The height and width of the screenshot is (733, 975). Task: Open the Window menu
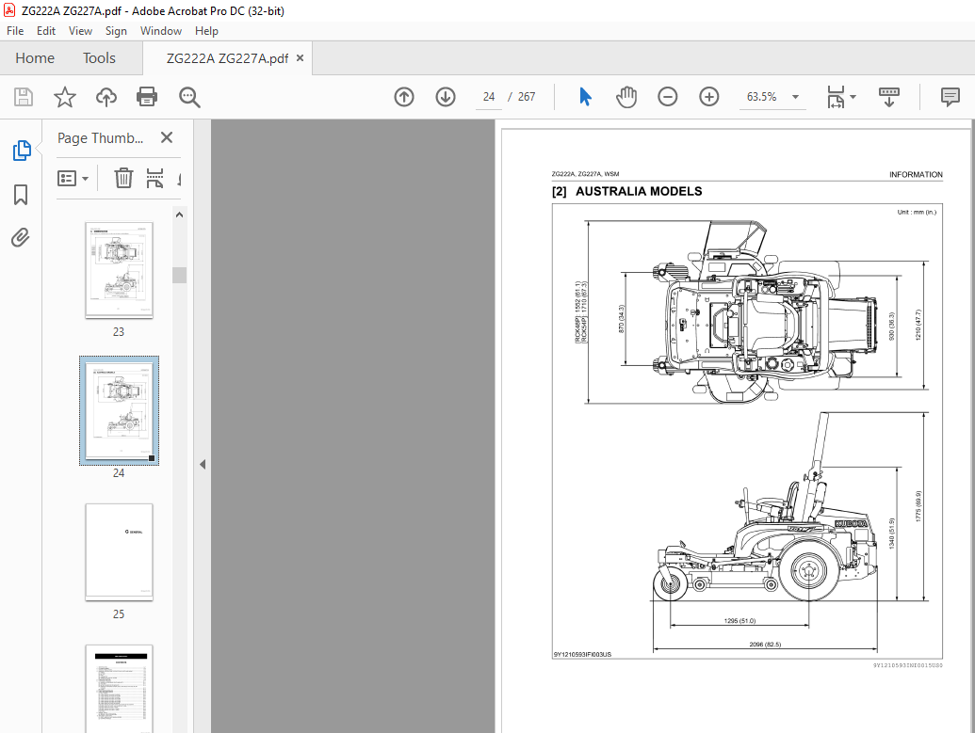tap(161, 31)
